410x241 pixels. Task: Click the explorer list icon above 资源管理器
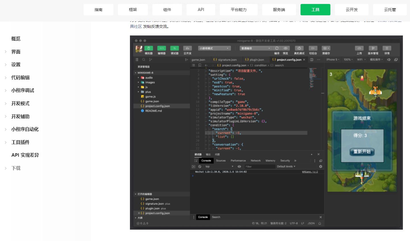[137, 60]
